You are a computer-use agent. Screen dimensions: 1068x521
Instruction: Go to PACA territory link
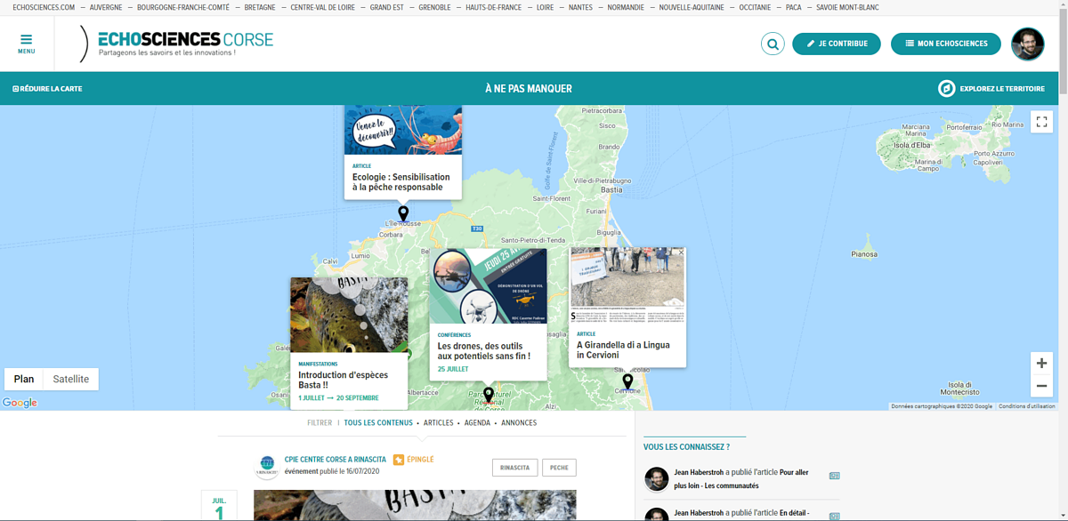[x=794, y=7]
